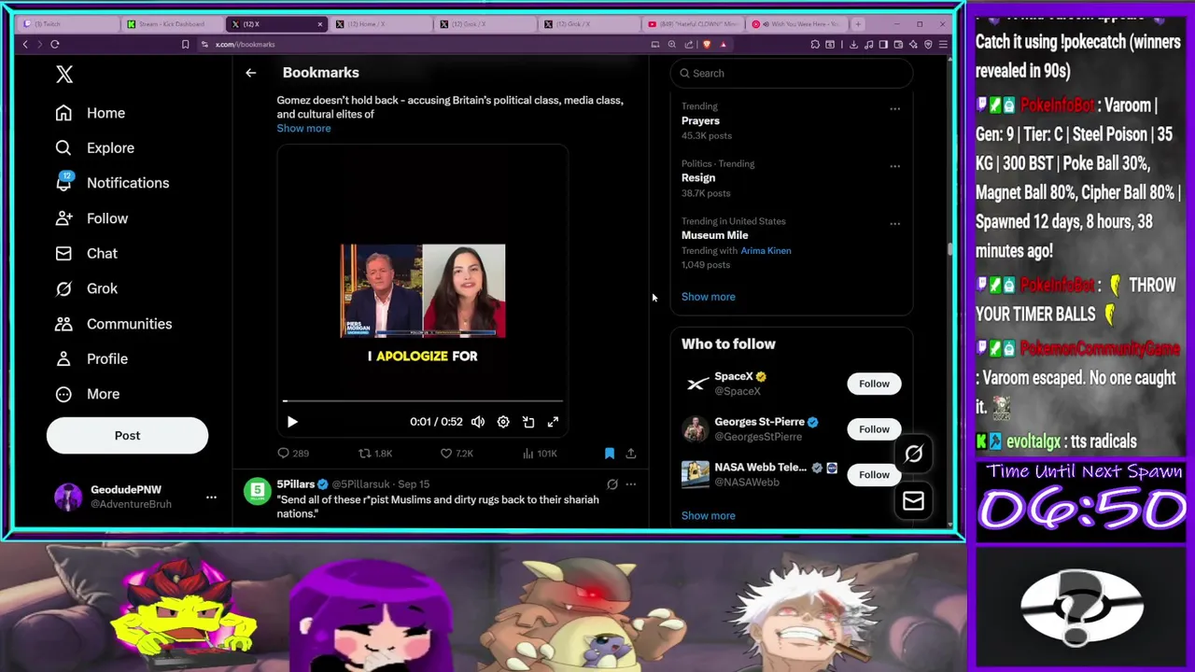Expand the More menu in sidebar
The width and height of the screenshot is (1195, 672).
pos(87,394)
